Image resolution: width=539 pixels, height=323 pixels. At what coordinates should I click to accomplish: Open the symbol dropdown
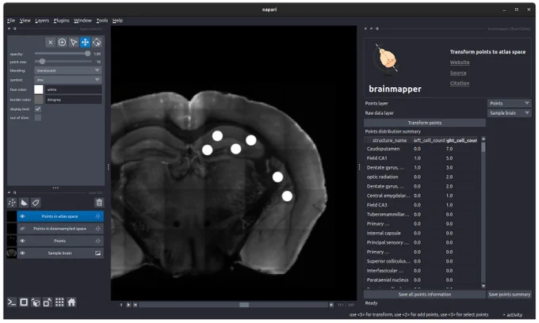pyautogui.click(x=68, y=80)
